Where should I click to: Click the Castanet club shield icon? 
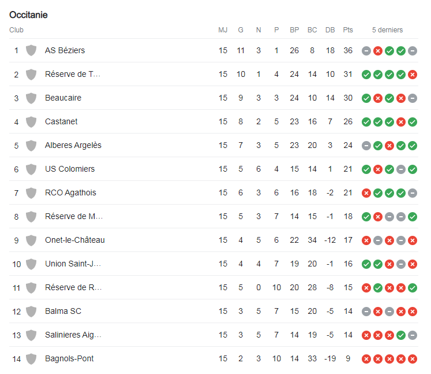[x=31, y=122]
